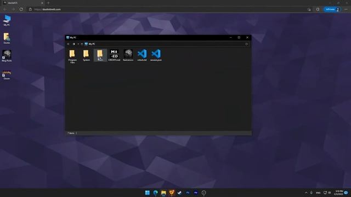Screen dimensions: 351x197
Task: Select the session.json file
Action: click(x=156, y=55)
